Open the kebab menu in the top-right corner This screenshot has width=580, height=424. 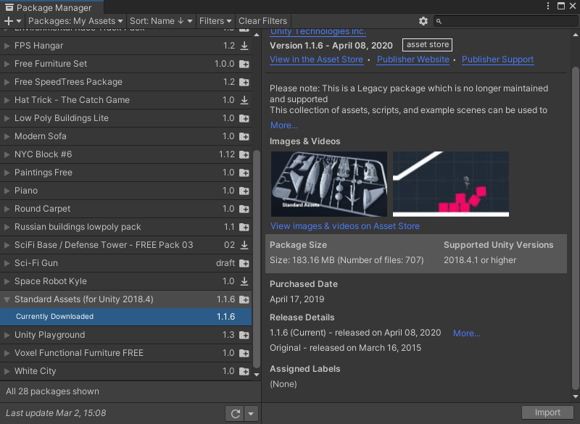549,6
